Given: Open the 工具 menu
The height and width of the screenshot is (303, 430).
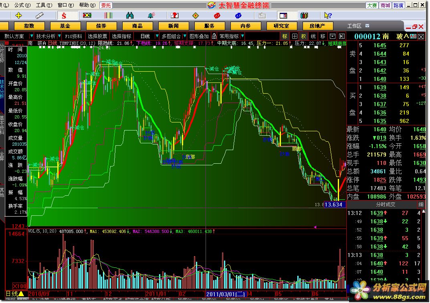Looking at the screenshot, I should (x=44, y=5).
